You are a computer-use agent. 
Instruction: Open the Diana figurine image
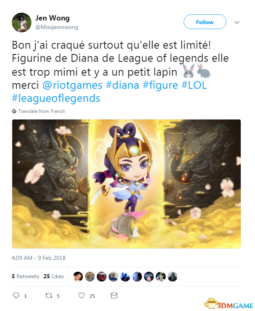click(126, 184)
